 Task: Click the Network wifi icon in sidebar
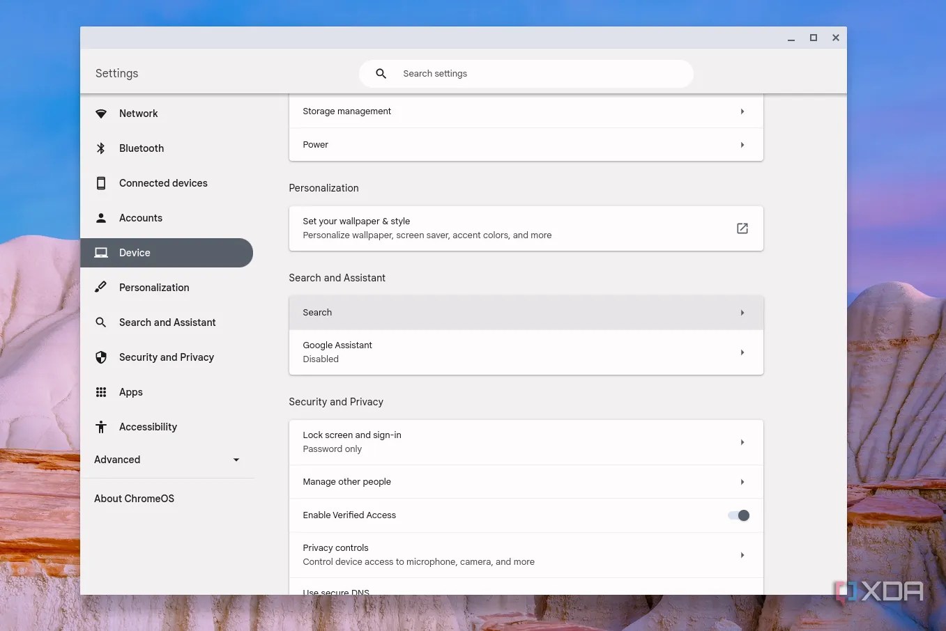pos(101,114)
